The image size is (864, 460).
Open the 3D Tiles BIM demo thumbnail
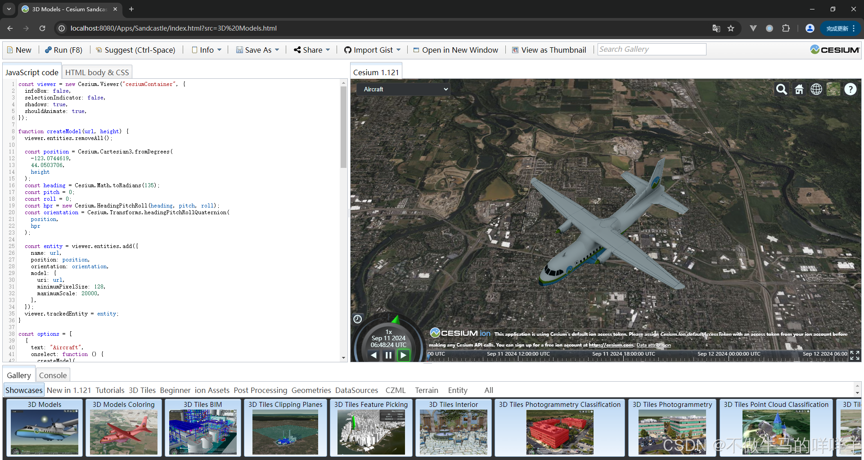pyautogui.click(x=203, y=428)
